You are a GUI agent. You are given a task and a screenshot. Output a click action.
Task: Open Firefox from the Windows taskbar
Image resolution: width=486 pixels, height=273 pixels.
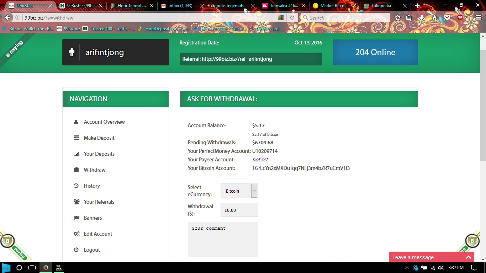point(46,268)
